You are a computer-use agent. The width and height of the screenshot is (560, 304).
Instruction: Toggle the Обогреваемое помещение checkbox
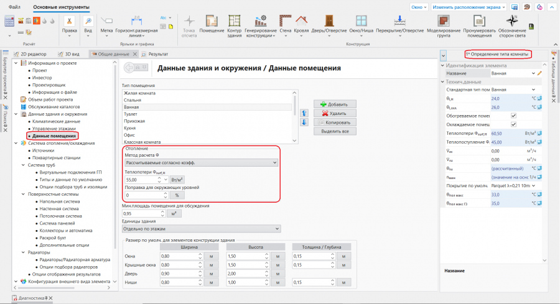click(513, 116)
